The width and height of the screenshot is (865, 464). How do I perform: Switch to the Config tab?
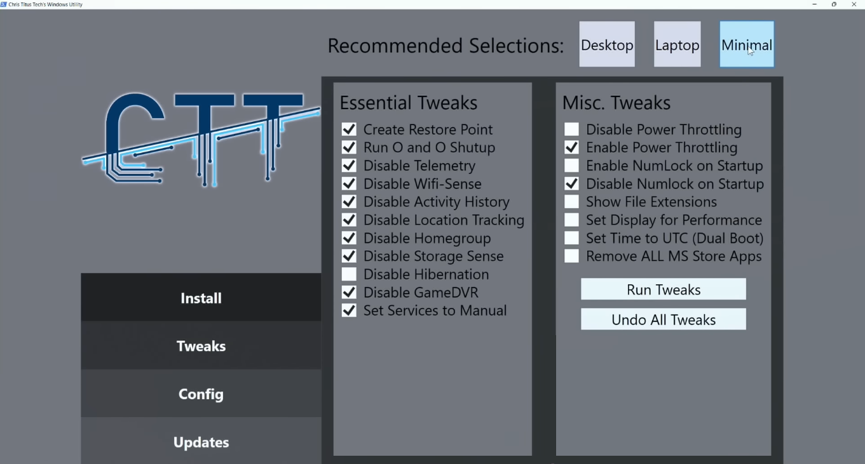tap(201, 394)
